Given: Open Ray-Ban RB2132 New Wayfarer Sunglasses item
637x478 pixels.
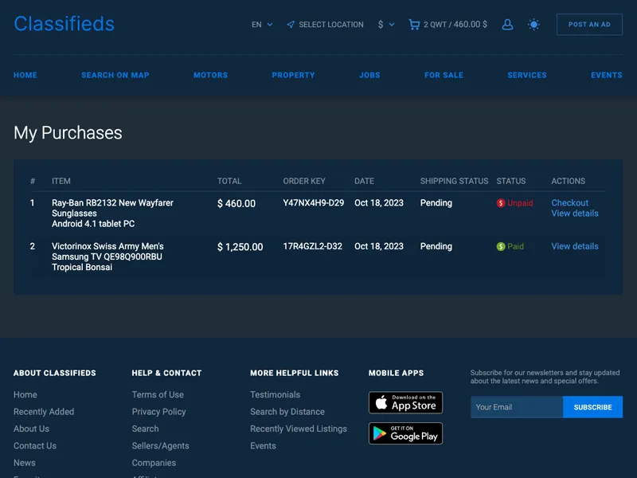Looking at the screenshot, I should click(x=112, y=208).
